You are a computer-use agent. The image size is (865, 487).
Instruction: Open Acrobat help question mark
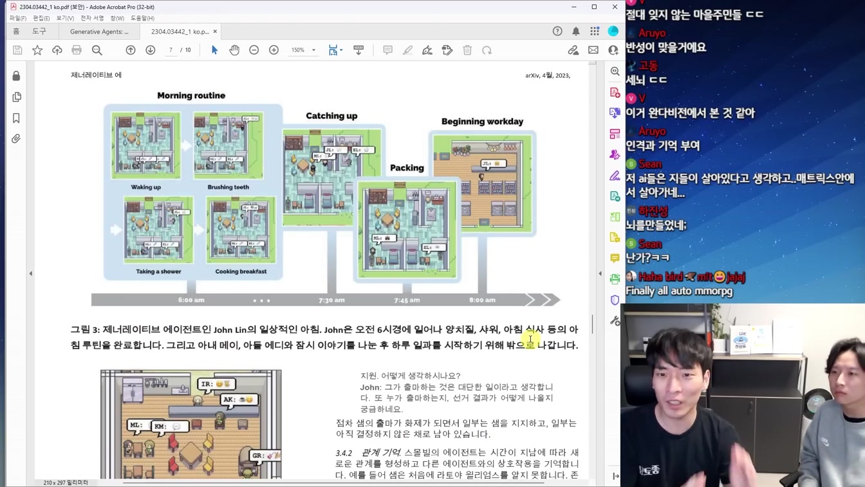point(557,31)
